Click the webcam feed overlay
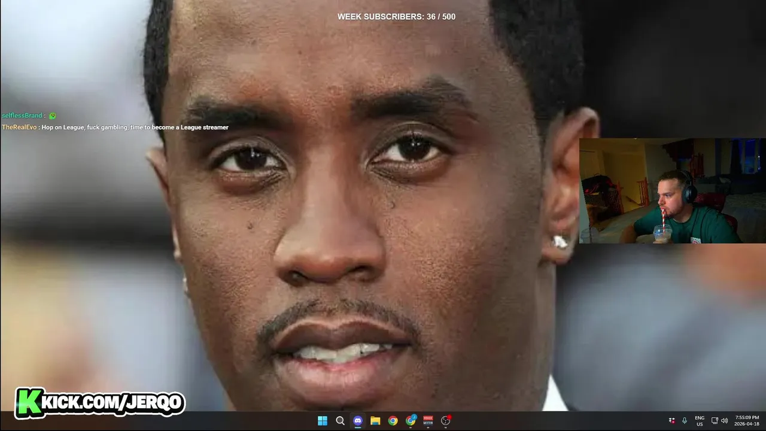The height and width of the screenshot is (431, 766). point(672,190)
